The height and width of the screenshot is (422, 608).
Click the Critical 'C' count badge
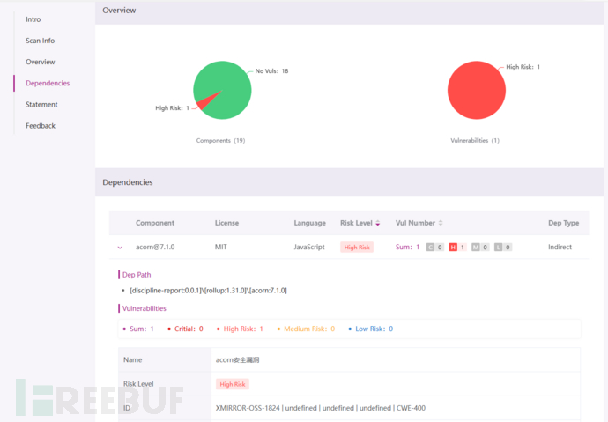[434, 248]
